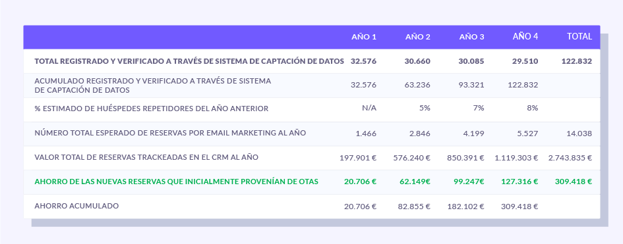623x244 pixels.
Task: Select the 2.743.835 € total value cell
Action: (x=570, y=158)
